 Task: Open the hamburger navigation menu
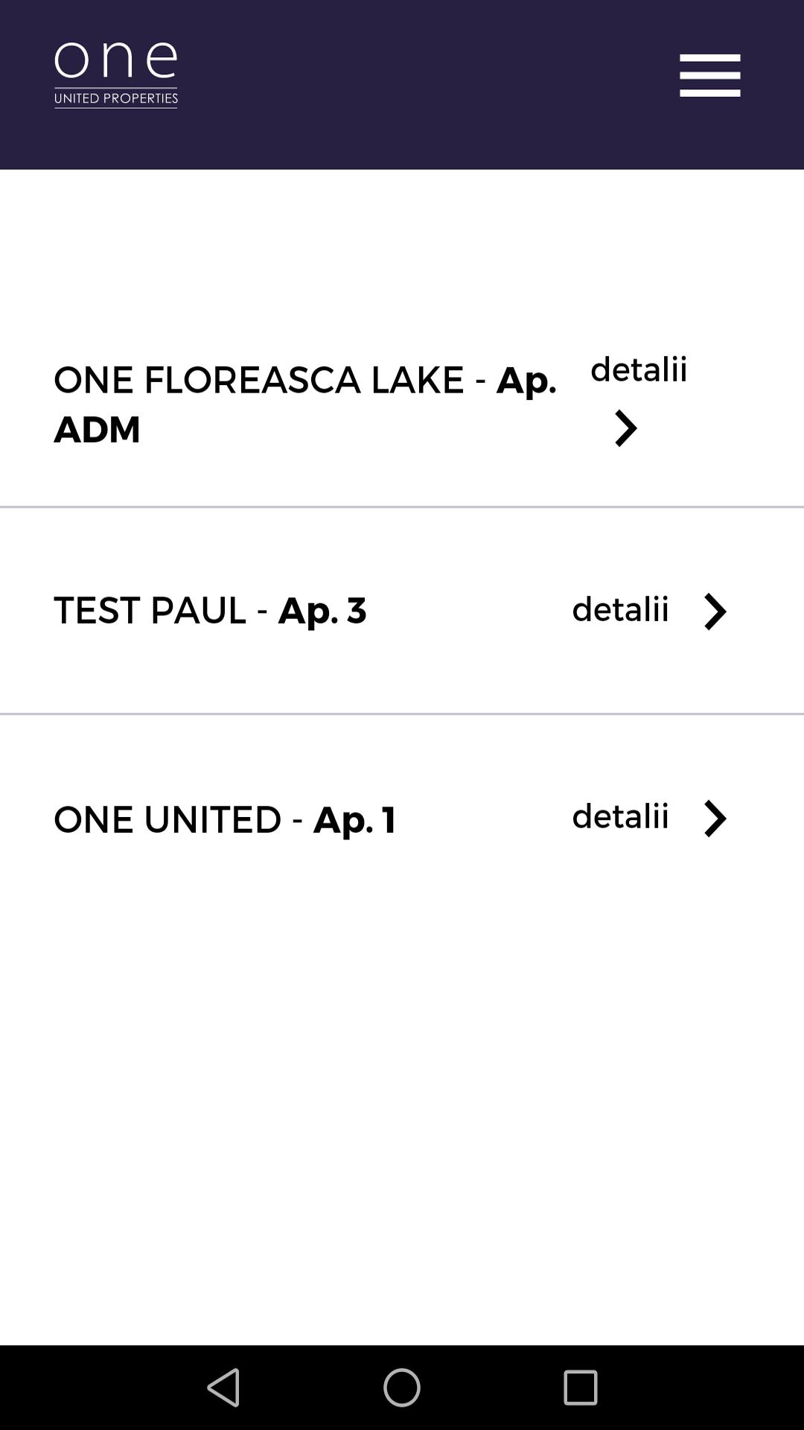tap(709, 74)
